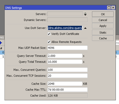Select row 0 in background list
The image size is (119, 104).
(2, 52)
